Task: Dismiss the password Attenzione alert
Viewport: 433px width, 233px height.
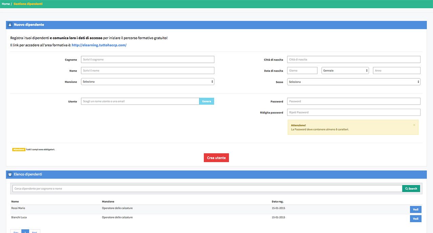Action: pyautogui.click(x=414, y=125)
